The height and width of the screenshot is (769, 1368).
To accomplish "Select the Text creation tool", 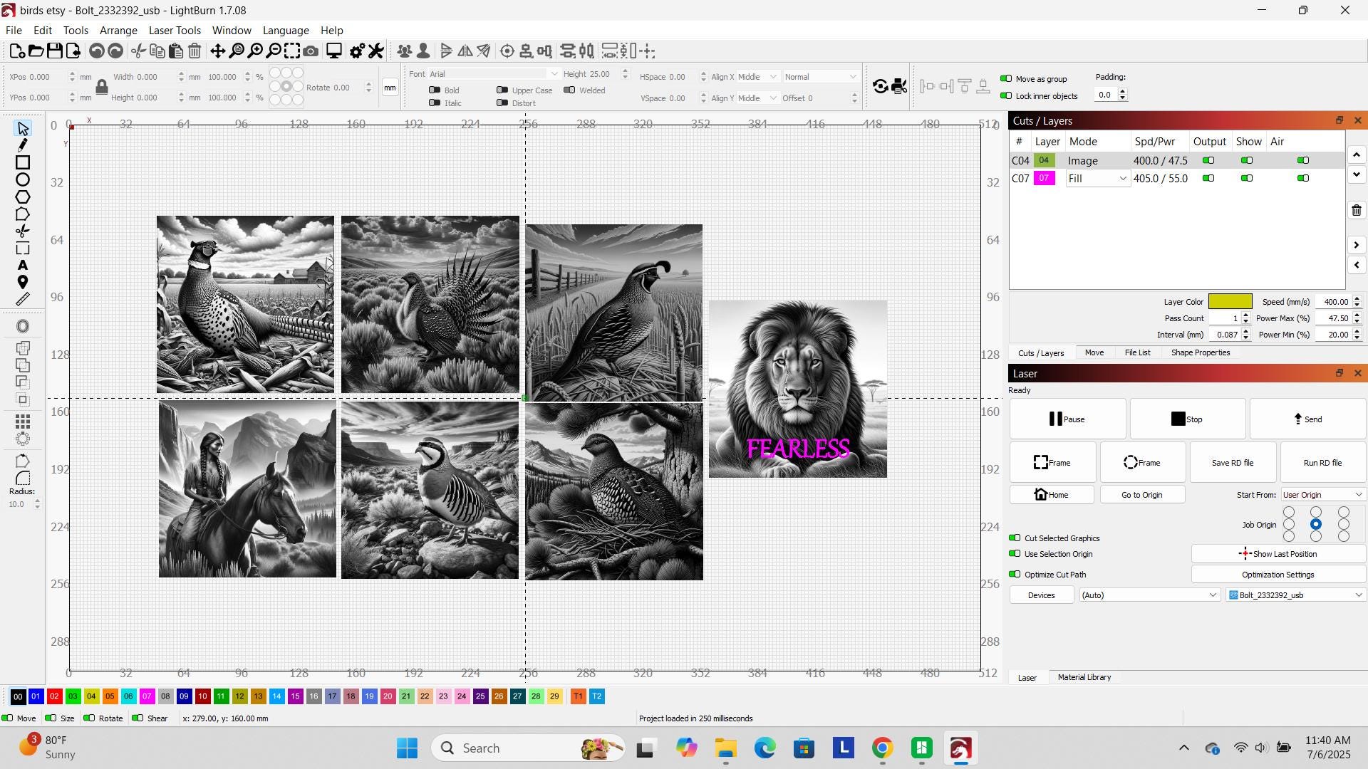I will point(23,265).
